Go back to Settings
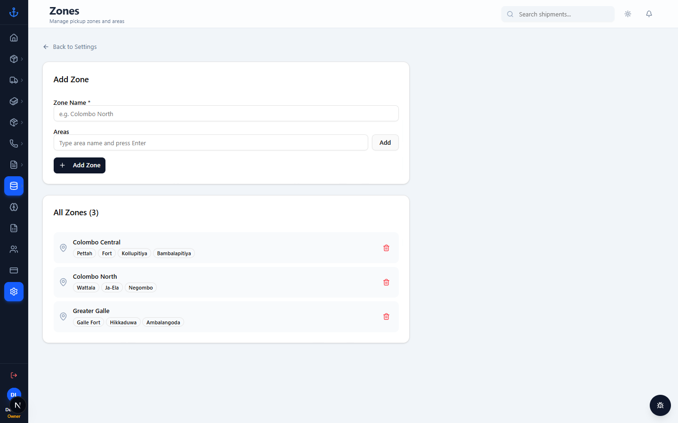The width and height of the screenshot is (678, 423). point(70,47)
